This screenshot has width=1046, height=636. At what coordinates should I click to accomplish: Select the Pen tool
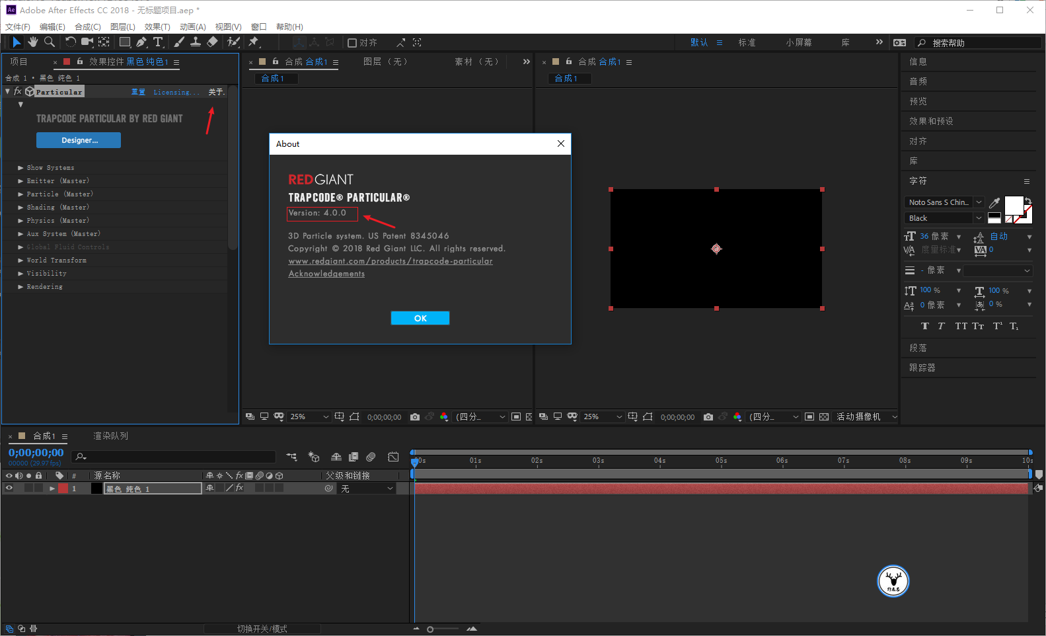click(141, 42)
